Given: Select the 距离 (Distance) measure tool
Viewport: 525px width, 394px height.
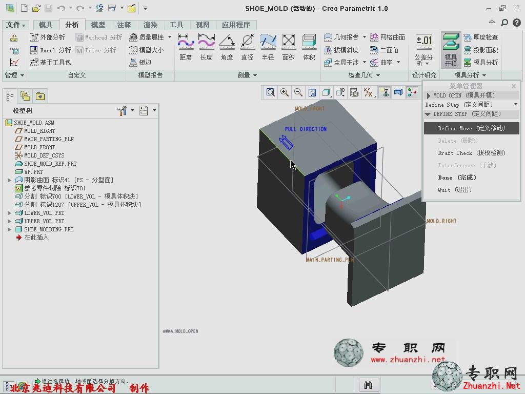Looking at the screenshot, I should pyautogui.click(x=186, y=47).
